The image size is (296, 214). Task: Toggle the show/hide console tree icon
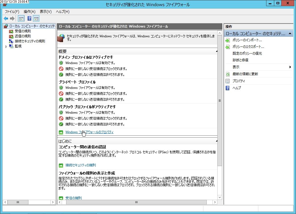[x=21, y=18]
